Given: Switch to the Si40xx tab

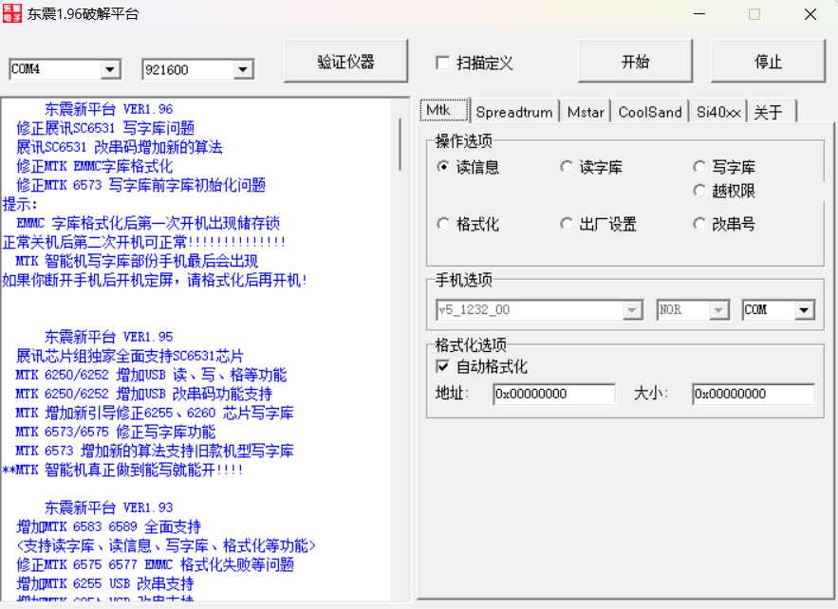Looking at the screenshot, I should click(718, 112).
